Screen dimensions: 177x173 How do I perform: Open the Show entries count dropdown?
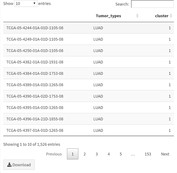tap(26, 4)
